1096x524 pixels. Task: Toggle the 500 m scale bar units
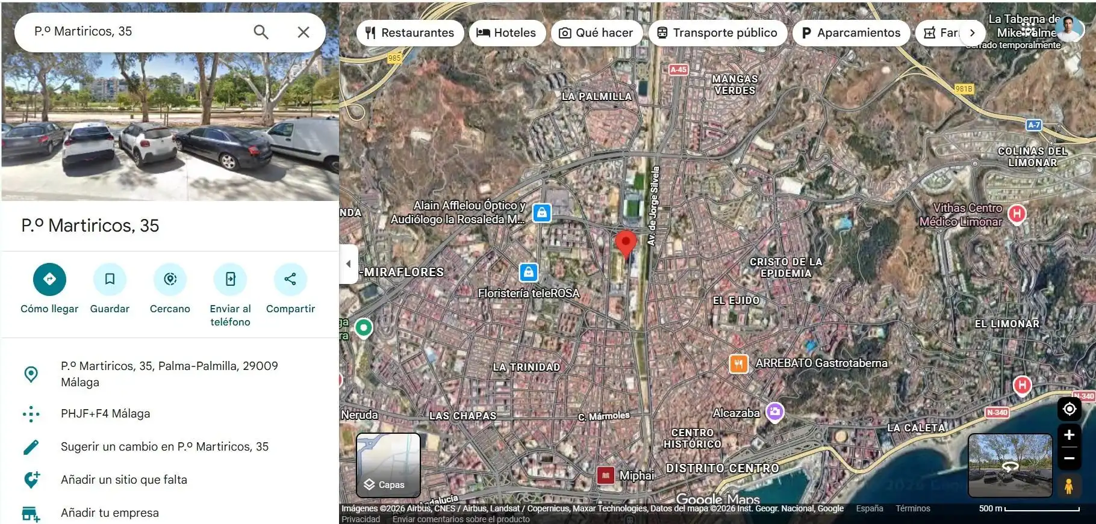click(x=1029, y=508)
